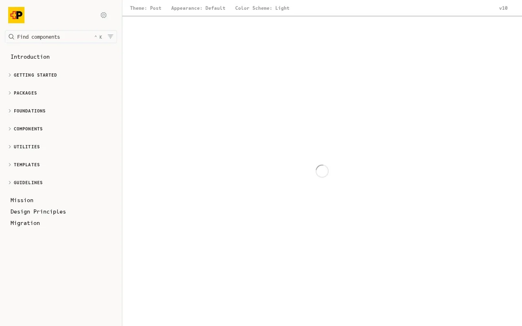Viewport: 522px width, 326px height.
Task: Click the search magnifier icon
Action: [x=11, y=37]
